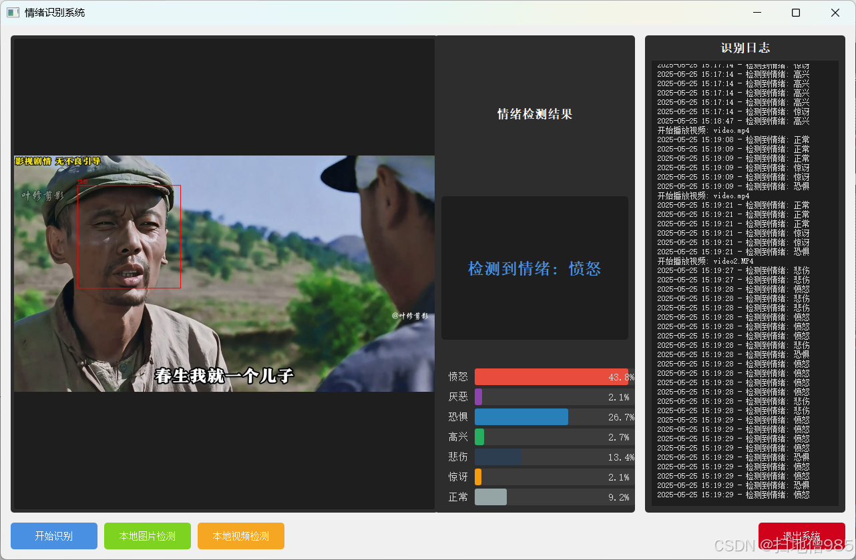Click the 9.2% value on 正常 bar
Screen dimensions: 856x560
(619, 497)
